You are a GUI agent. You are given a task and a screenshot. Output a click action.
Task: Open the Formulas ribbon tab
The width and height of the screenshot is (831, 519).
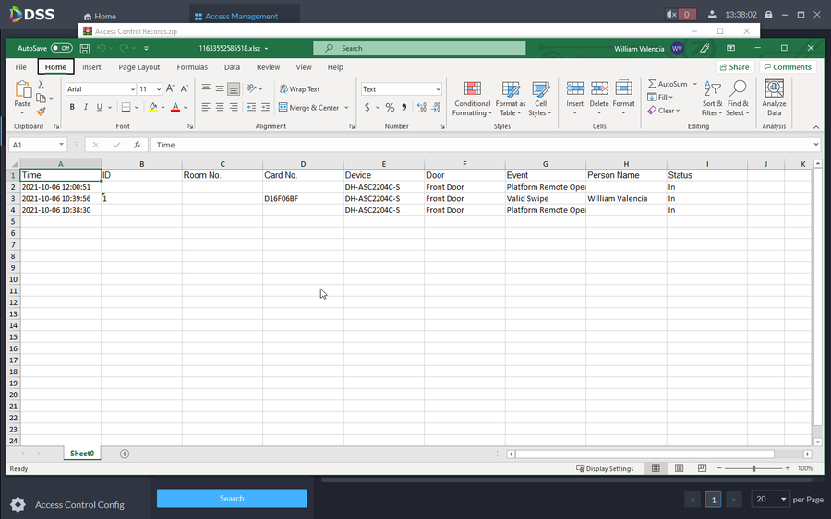point(192,67)
